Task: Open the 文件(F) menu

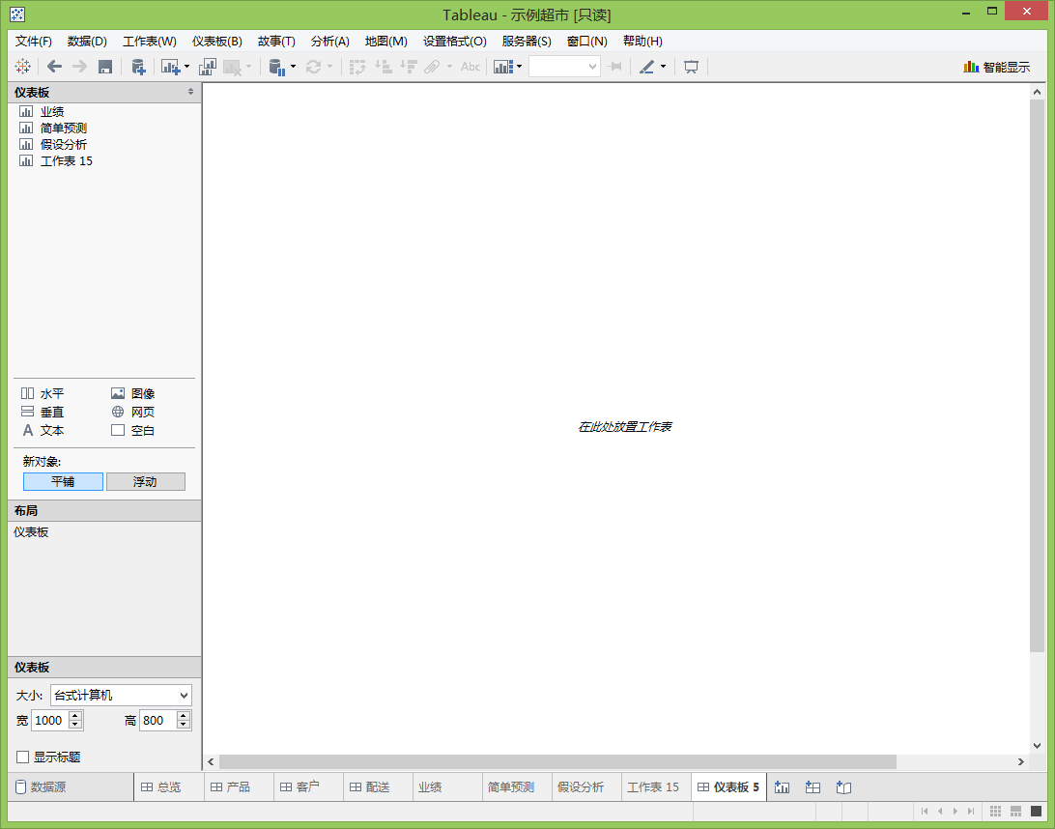Action: pyautogui.click(x=34, y=41)
